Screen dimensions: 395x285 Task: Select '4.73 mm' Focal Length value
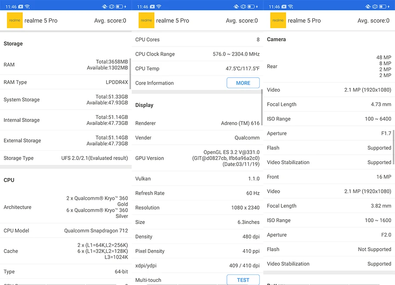pos(381,104)
